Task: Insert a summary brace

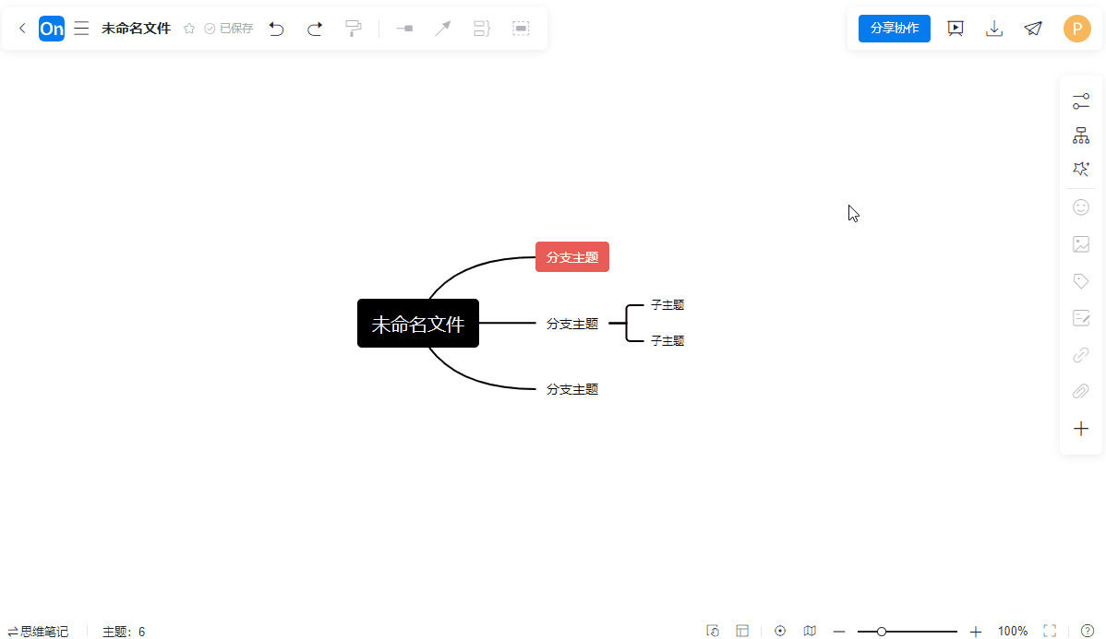Action: tap(481, 29)
